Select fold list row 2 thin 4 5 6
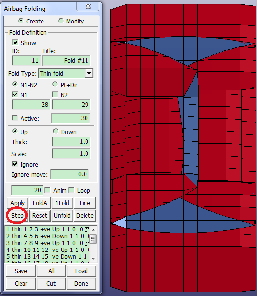This screenshot has width=257, height=296. click(x=47, y=236)
